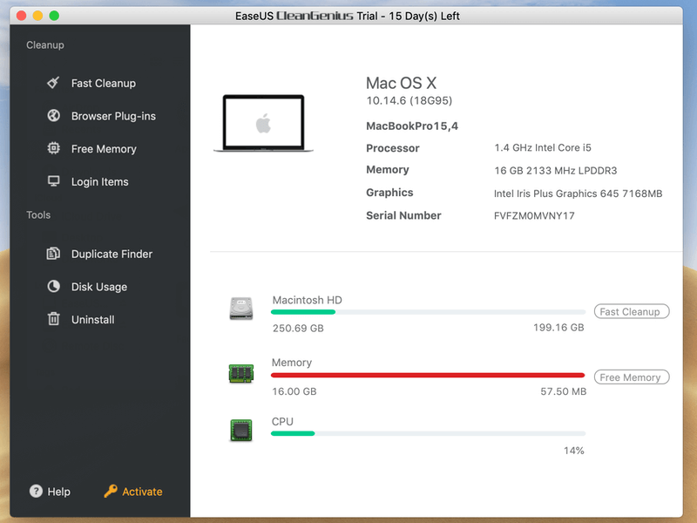Click the Help link text
This screenshot has width=697, height=523.
pyautogui.click(x=58, y=492)
